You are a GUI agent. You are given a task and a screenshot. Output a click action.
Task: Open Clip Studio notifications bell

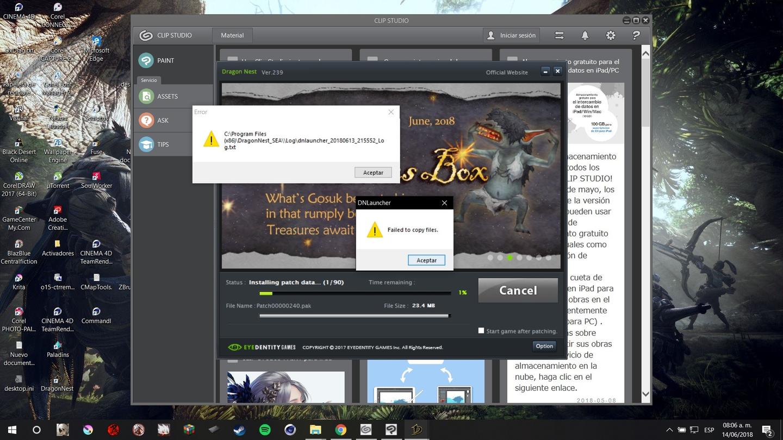[x=585, y=35]
